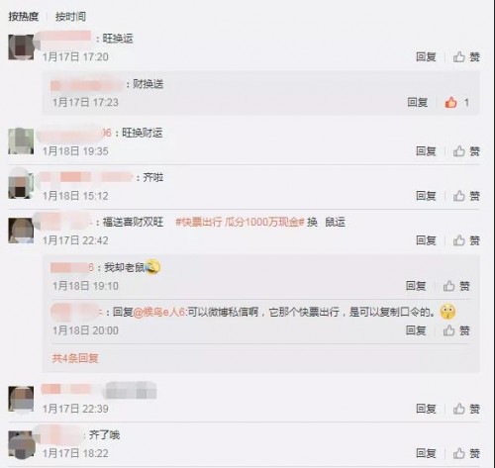This screenshot has height=468, width=495.
Task: Sort comments by 按热度
Action: [x=24, y=17]
